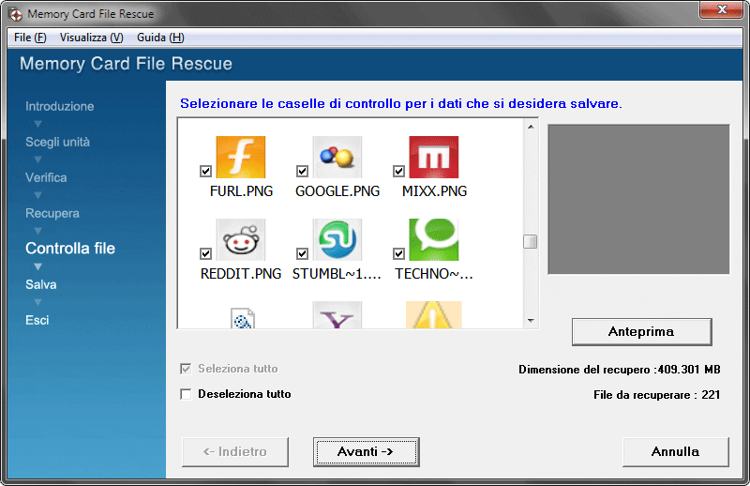Click the REDDIT.PNG file name label
Screen dimensions: 750x486
241,273
